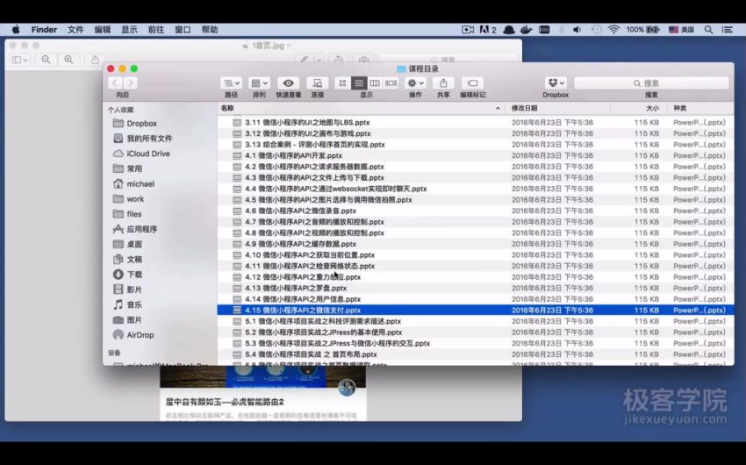Sort by the 大小 column header
This screenshot has width=746, height=465.
point(638,109)
